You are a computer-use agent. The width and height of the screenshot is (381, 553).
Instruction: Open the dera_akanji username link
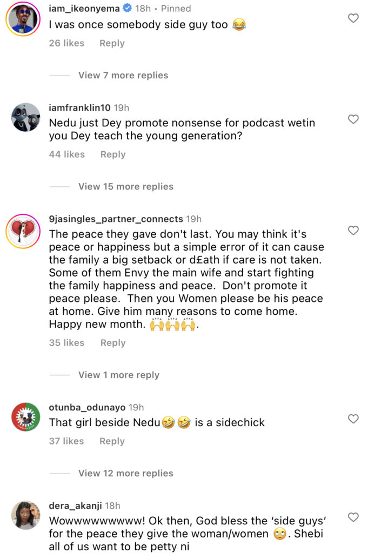point(77,506)
